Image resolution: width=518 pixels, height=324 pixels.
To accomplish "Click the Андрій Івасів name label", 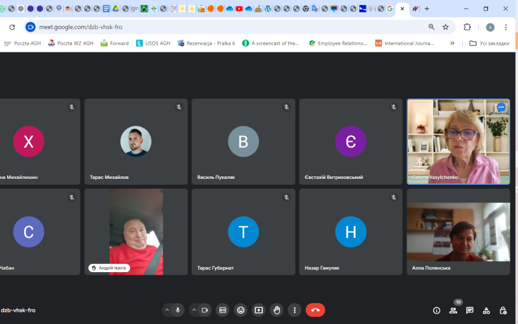I will coord(109,268).
